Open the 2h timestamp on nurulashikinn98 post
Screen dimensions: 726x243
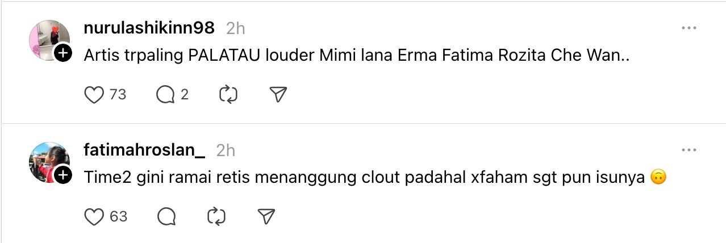235,28
